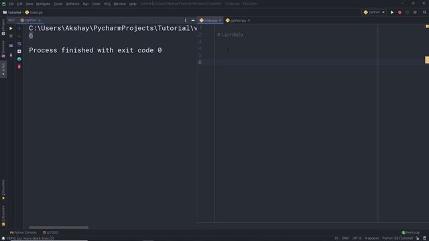This screenshot has height=241, width=429.
Task: Hide the Run tool window
Action: 193,20
